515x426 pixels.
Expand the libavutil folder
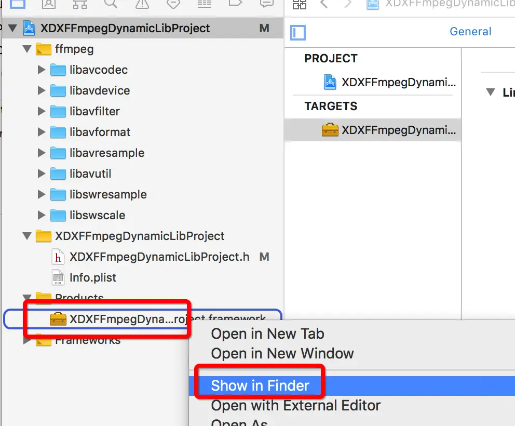coord(42,174)
